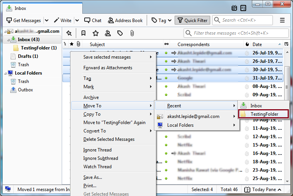Open Trash under Local Folders
The image size is (293, 196).
point(23,81)
